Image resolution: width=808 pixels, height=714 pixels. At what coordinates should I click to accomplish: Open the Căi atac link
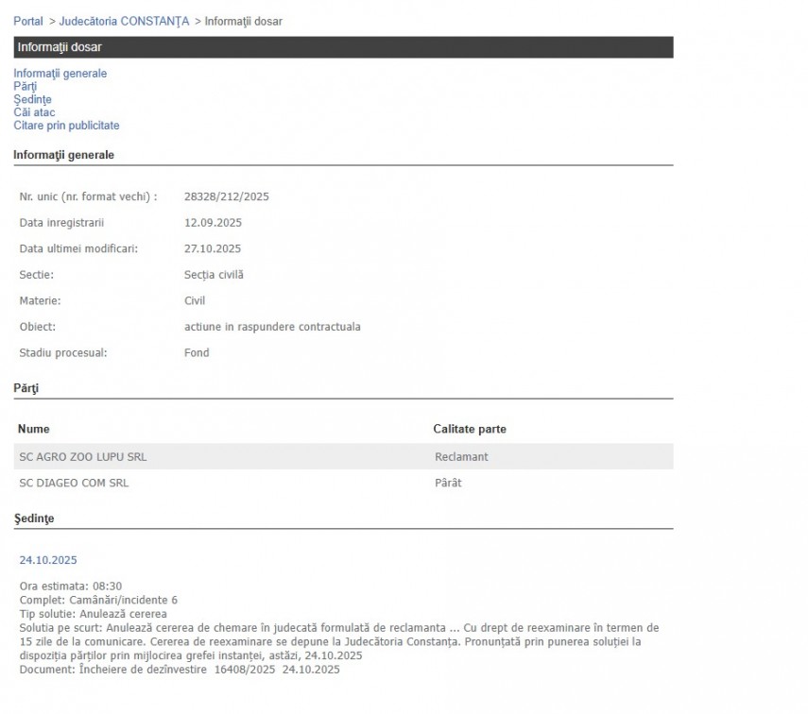(x=34, y=112)
